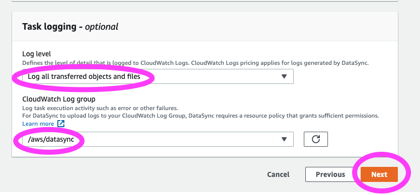Open the /aws/datasync log group selector
This screenshot has width=420, height=195.
(158, 139)
